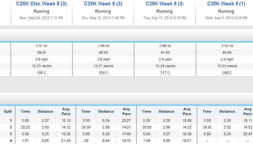Click the 2.09 split distance cell

click(106, 127)
